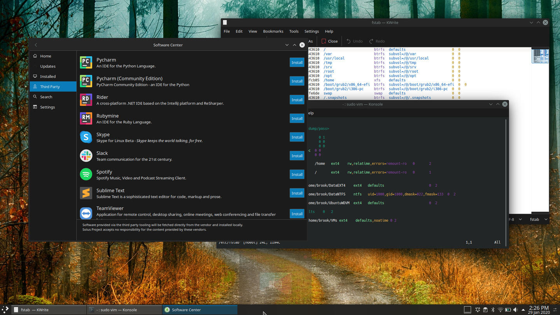Image resolution: width=560 pixels, height=315 pixels.
Task: Click the Pycharm app icon in Software Center
Action: point(86,63)
